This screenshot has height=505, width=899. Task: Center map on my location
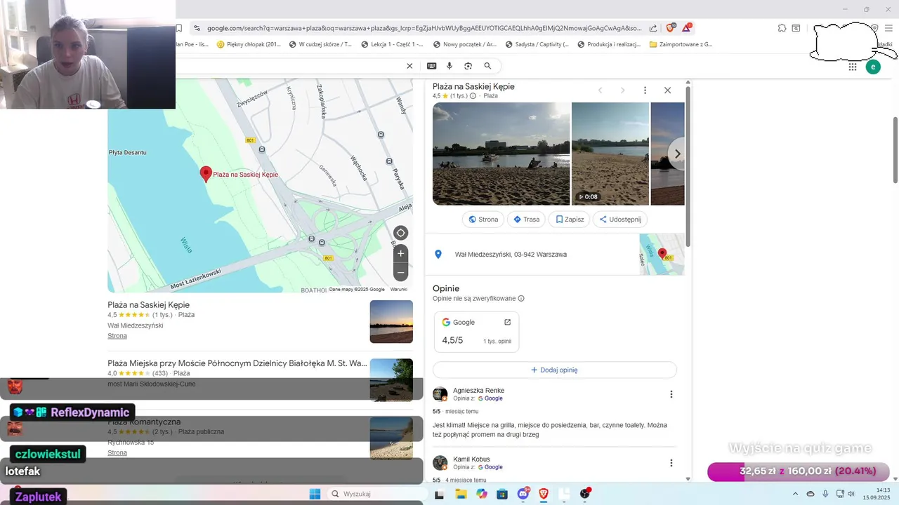click(400, 233)
